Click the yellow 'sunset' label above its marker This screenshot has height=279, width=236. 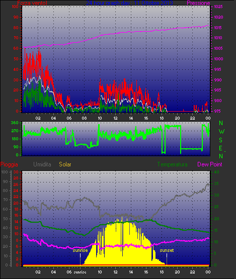(x=167, y=250)
